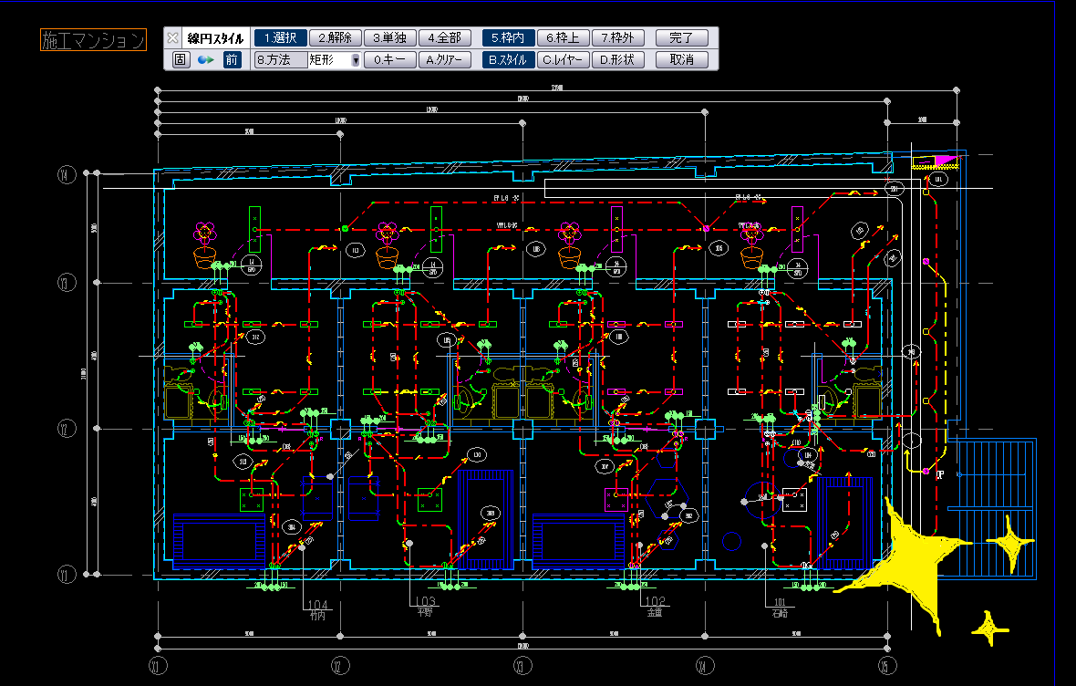Activate the 1.選択 mode
This screenshot has height=686, width=1076.
coord(280,38)
